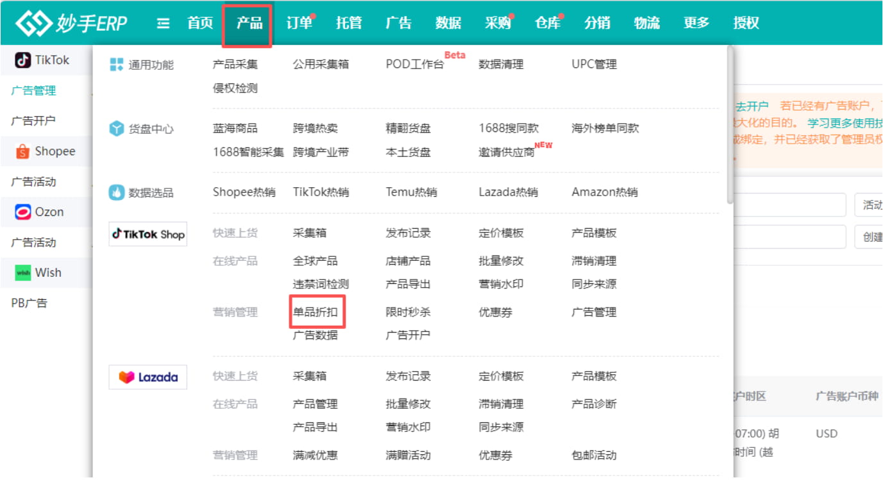
Task: Click the Shopee bag icon in sidebar
Action: pos(22,152)
